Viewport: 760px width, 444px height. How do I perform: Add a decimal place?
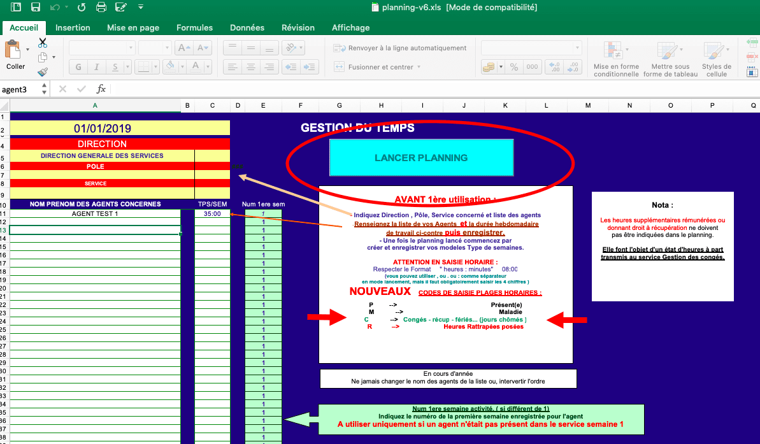tap(554, 67)
